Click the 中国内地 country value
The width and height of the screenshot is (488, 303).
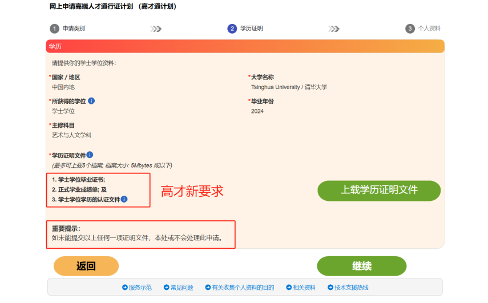click(63, 87)
